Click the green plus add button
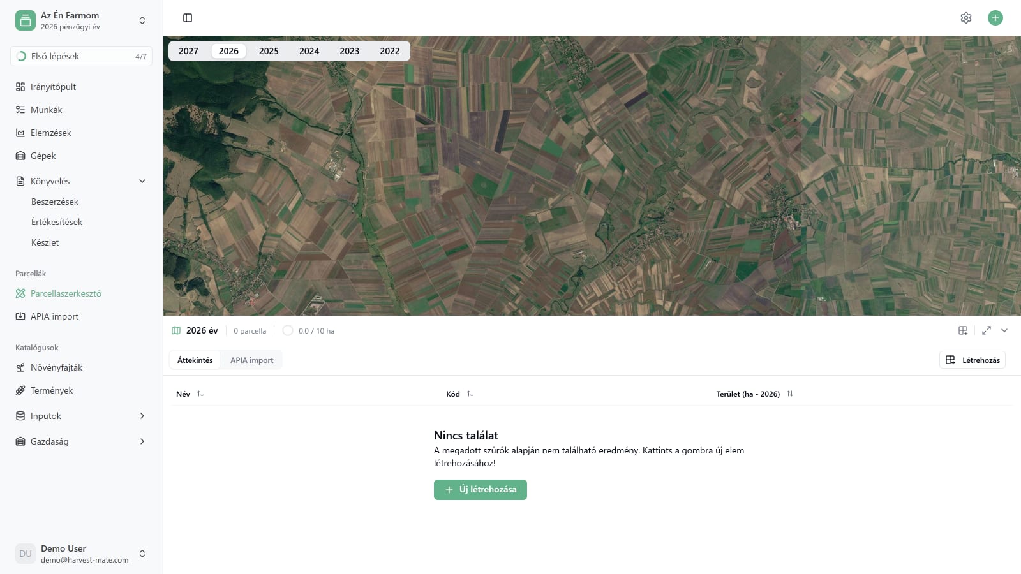Screen dimensions: 1021x574 click(995, 18)
